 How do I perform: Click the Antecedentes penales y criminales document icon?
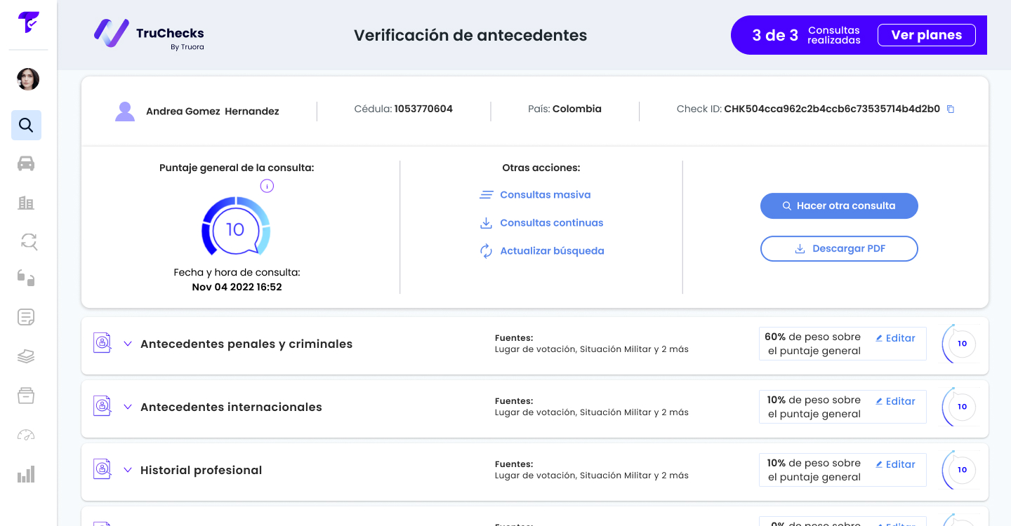click(x=103, y=343)
